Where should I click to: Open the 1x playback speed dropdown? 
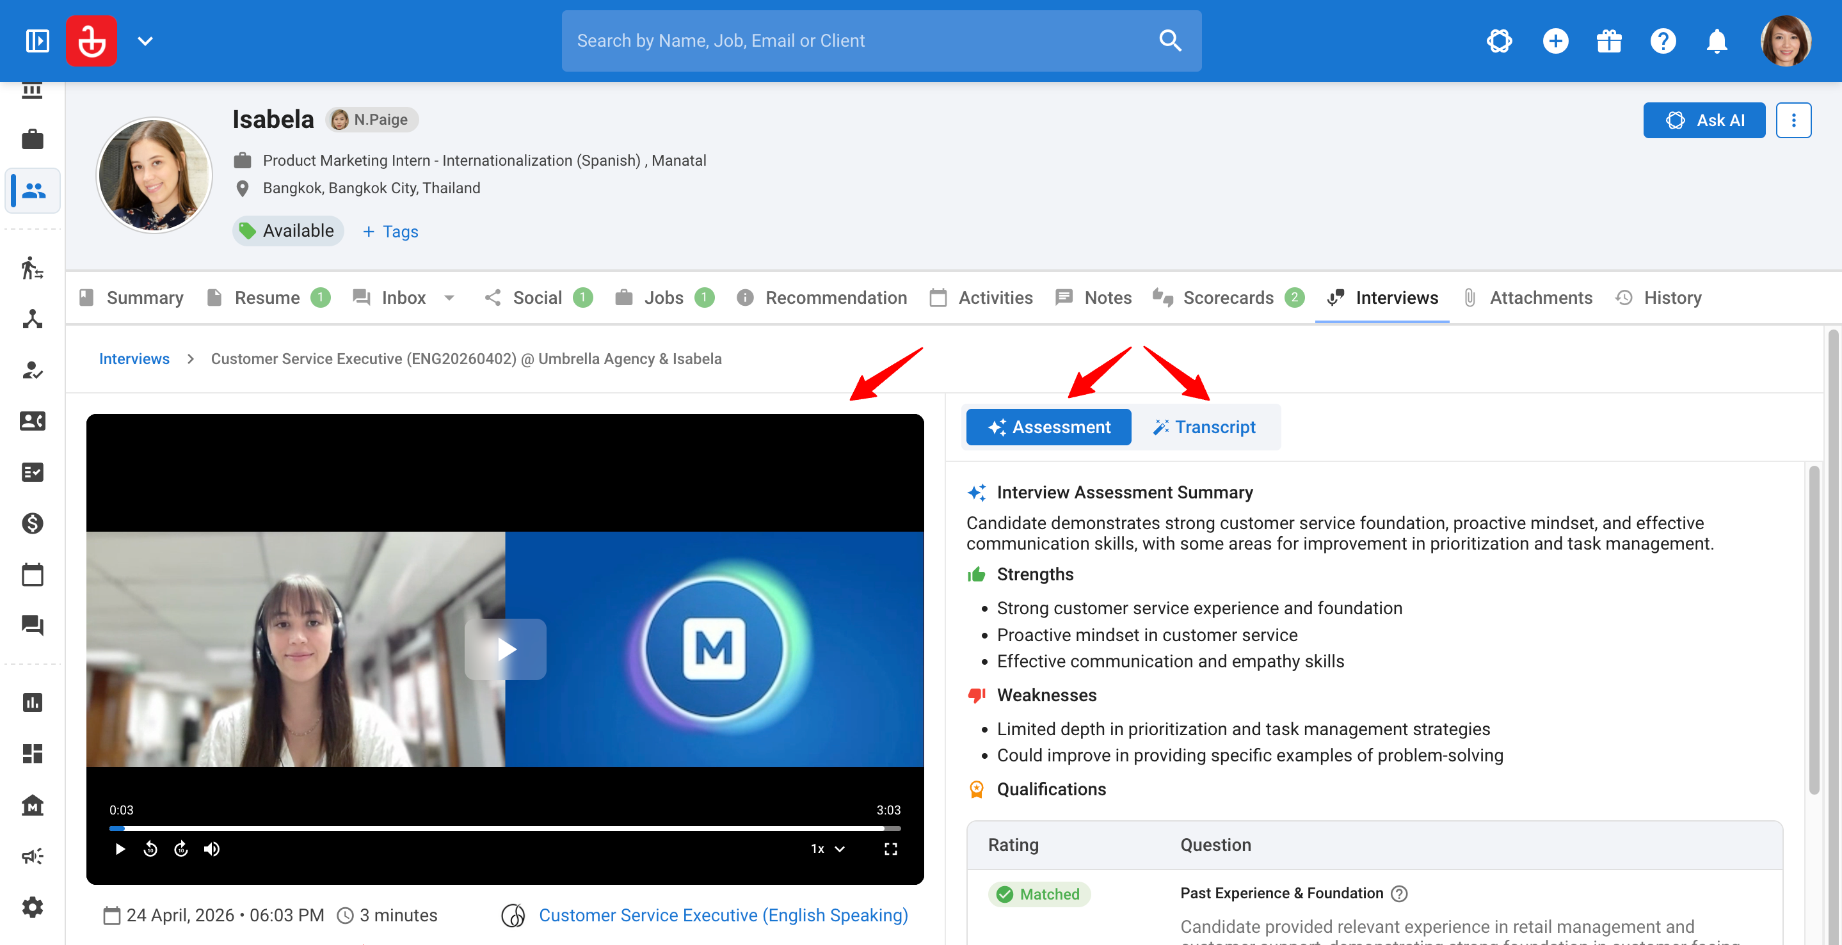tap(828, 849)
